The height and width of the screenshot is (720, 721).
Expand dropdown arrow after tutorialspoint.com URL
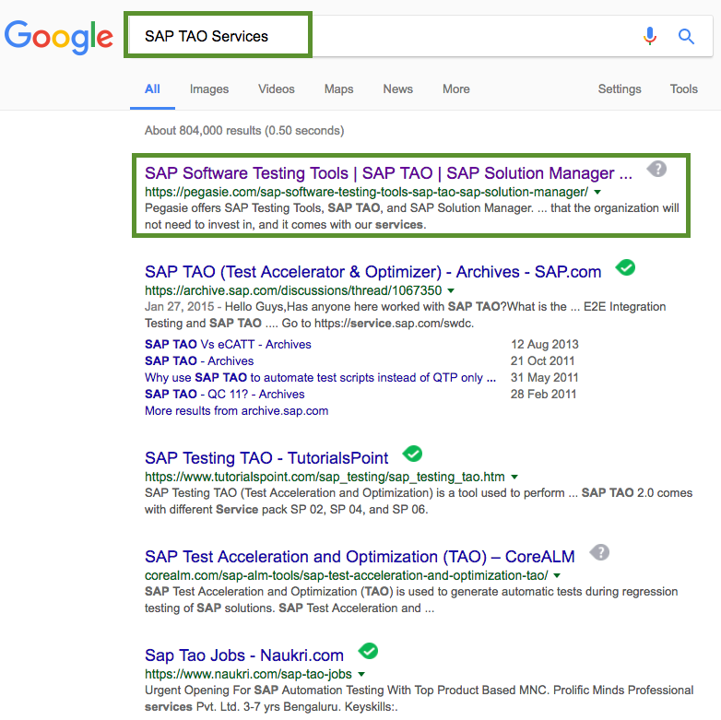pos(514,477)
